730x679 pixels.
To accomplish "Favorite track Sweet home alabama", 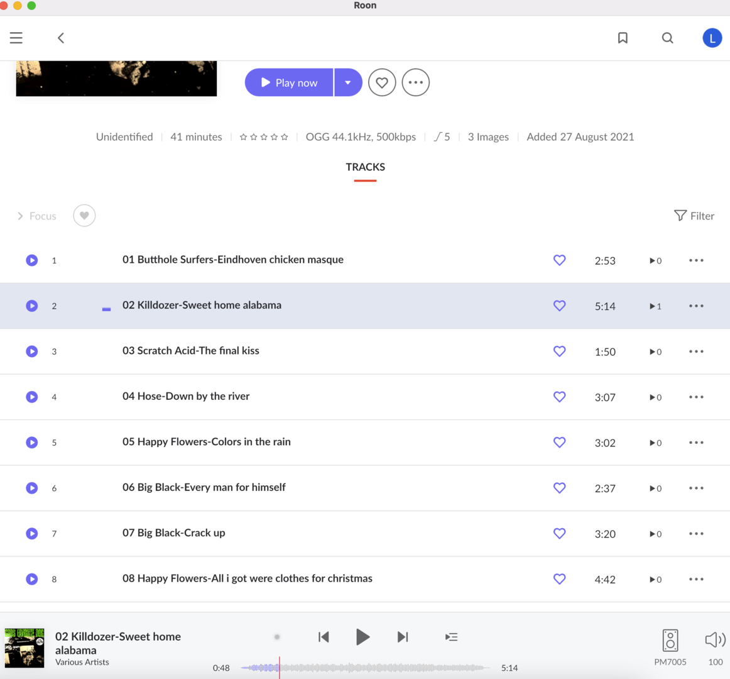I will (x=560, y=306).
